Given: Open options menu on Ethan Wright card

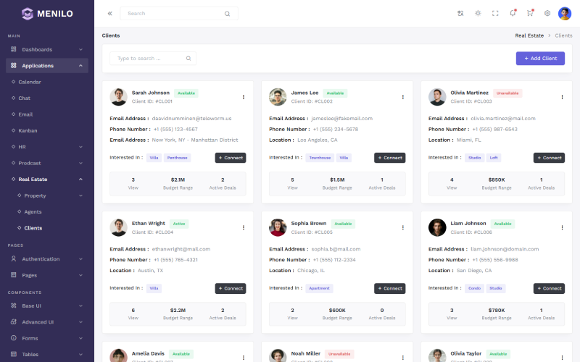Looking at the screenshot, I should click(x=244, y=227).
